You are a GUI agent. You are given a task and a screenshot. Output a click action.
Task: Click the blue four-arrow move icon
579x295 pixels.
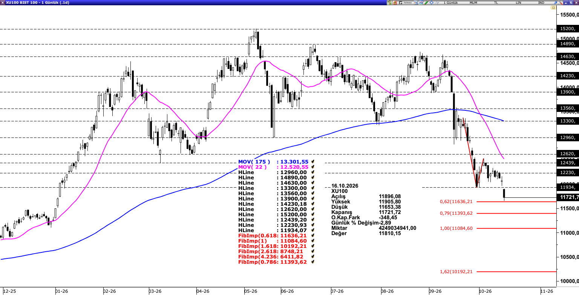(x=431, y=3)
